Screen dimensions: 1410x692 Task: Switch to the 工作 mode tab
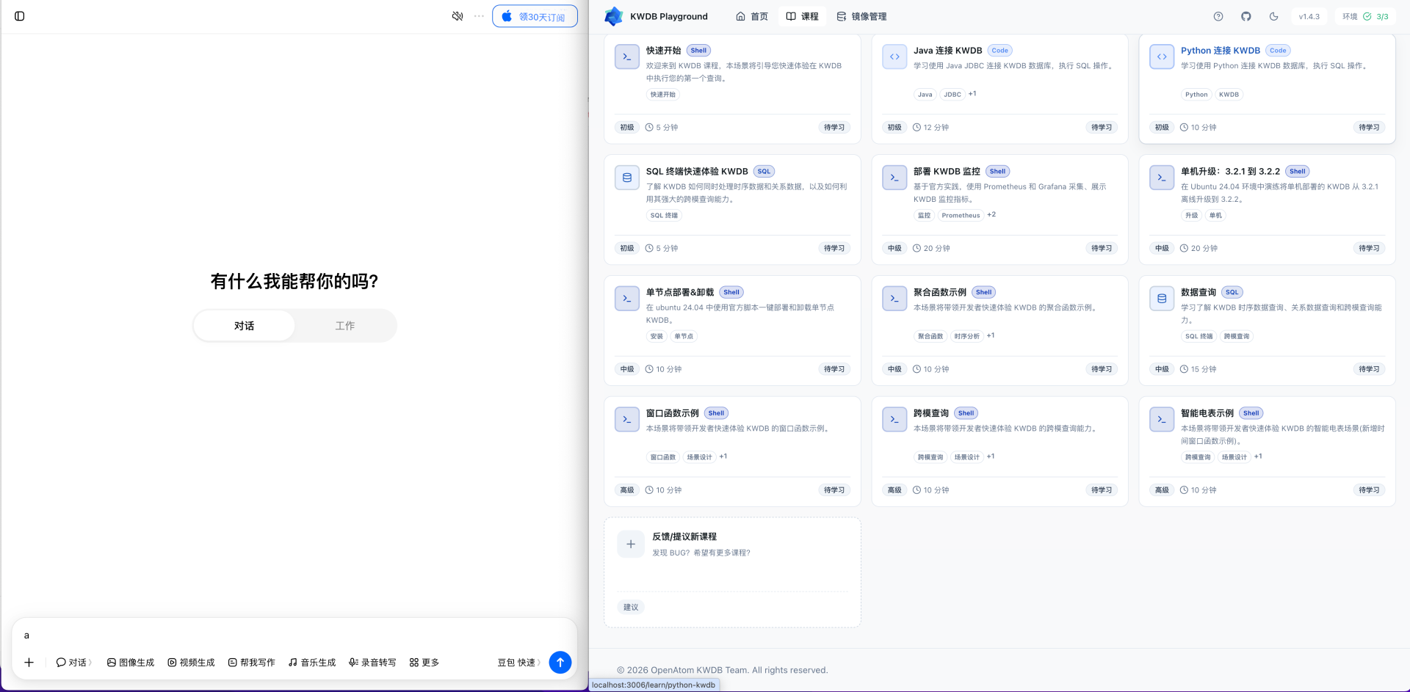pyautogui.click(x=345, y=326)
